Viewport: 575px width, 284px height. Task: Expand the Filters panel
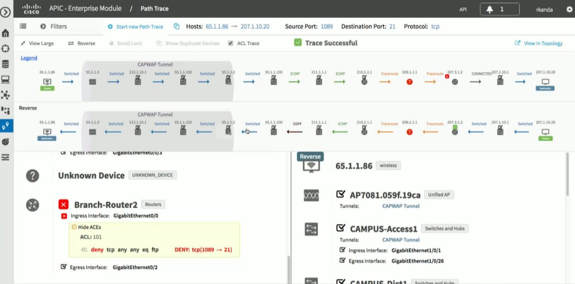pyautogui.click(x=54, y=26)
